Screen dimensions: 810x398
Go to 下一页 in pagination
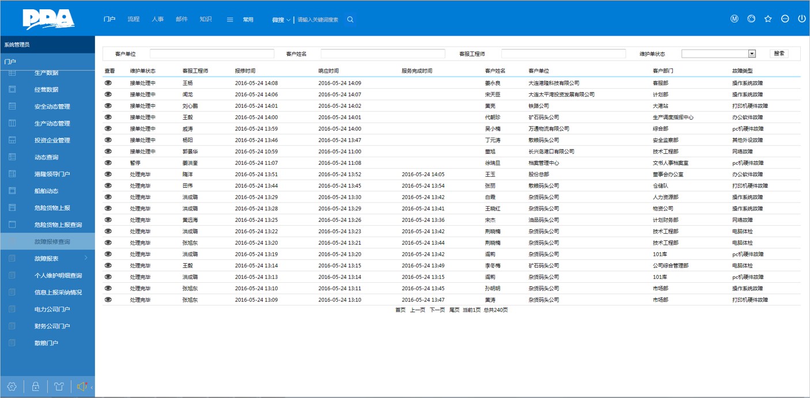437,310
